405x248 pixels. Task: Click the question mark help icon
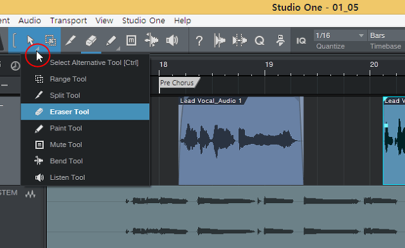pos(199,40)
